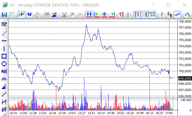The image size is (192, 116).
Task: Select the parallel channel lines tool
Action: click(x=4, y=102)
